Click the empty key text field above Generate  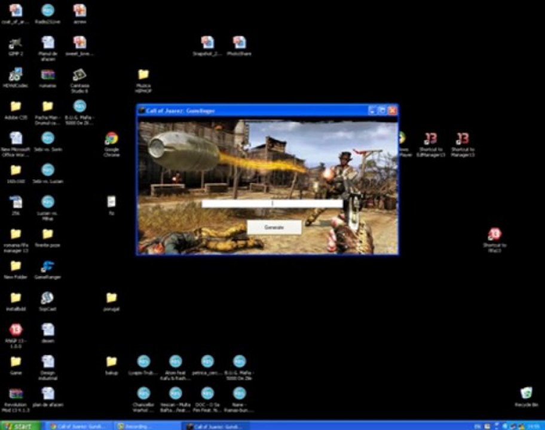272,204
